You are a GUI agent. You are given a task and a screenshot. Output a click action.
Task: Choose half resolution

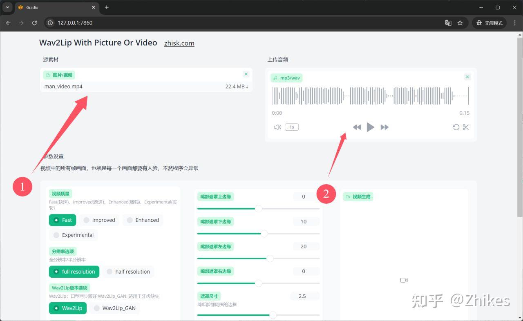point(128,272)
